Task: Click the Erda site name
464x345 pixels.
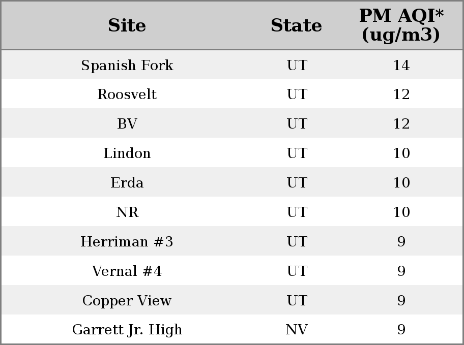Action: pos(127,182)
